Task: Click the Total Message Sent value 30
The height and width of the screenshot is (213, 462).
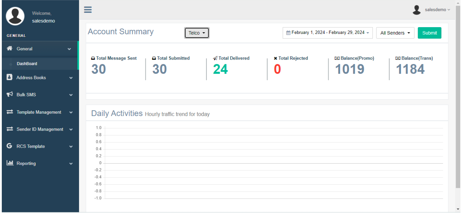Action: click(x=99, y=69)
